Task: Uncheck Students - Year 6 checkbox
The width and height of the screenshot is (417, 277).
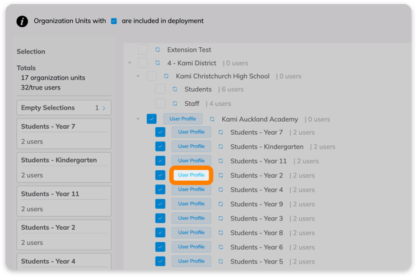Action: 160,247
